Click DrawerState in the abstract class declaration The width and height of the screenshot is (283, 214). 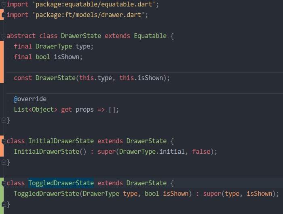pyautogui.click(x=81, y=36)
